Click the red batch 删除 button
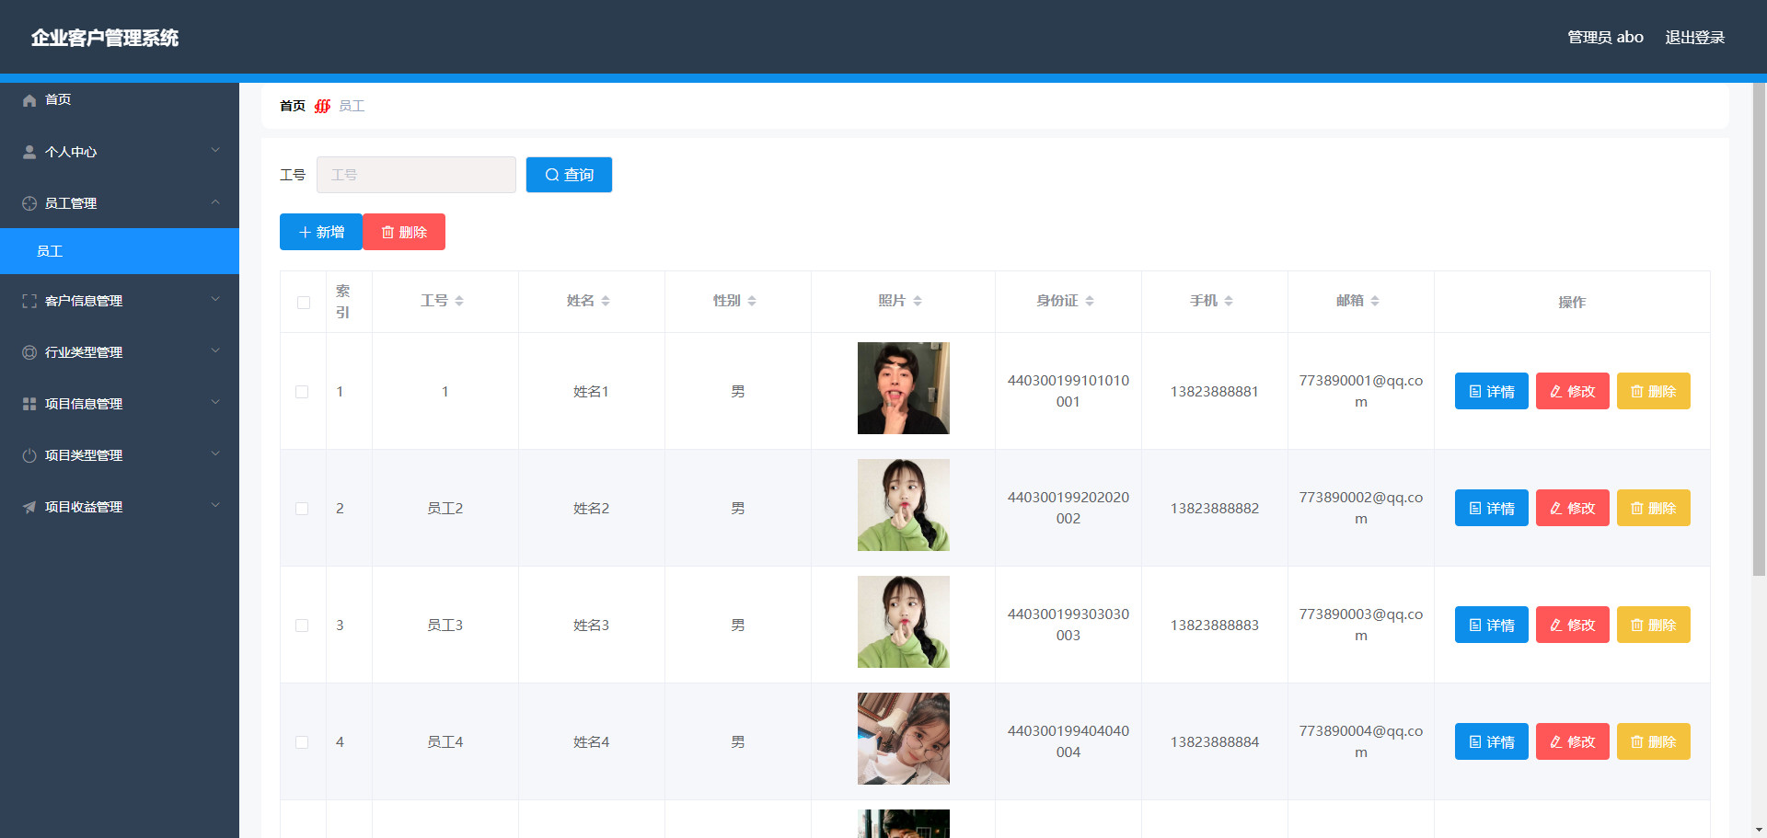This screenshot has height=838, width=1767. pyautogui.click(x=404, y=232)
